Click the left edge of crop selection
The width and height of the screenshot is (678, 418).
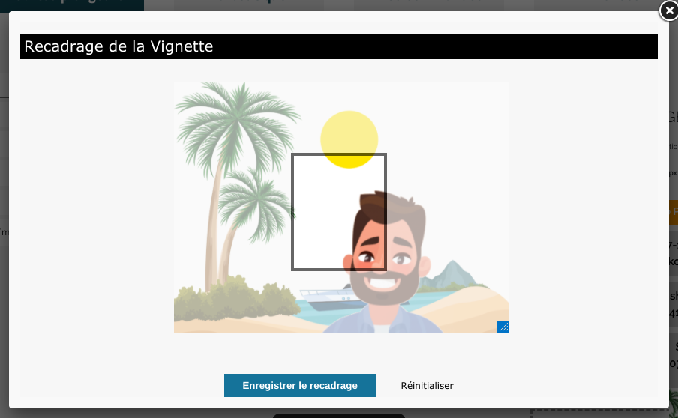pos(292,212)
